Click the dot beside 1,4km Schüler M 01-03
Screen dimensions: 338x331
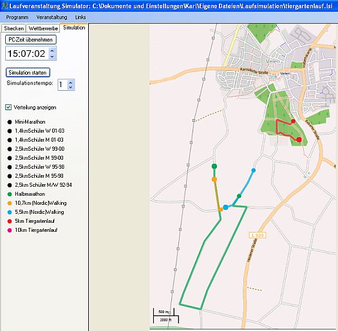[10, 140]
